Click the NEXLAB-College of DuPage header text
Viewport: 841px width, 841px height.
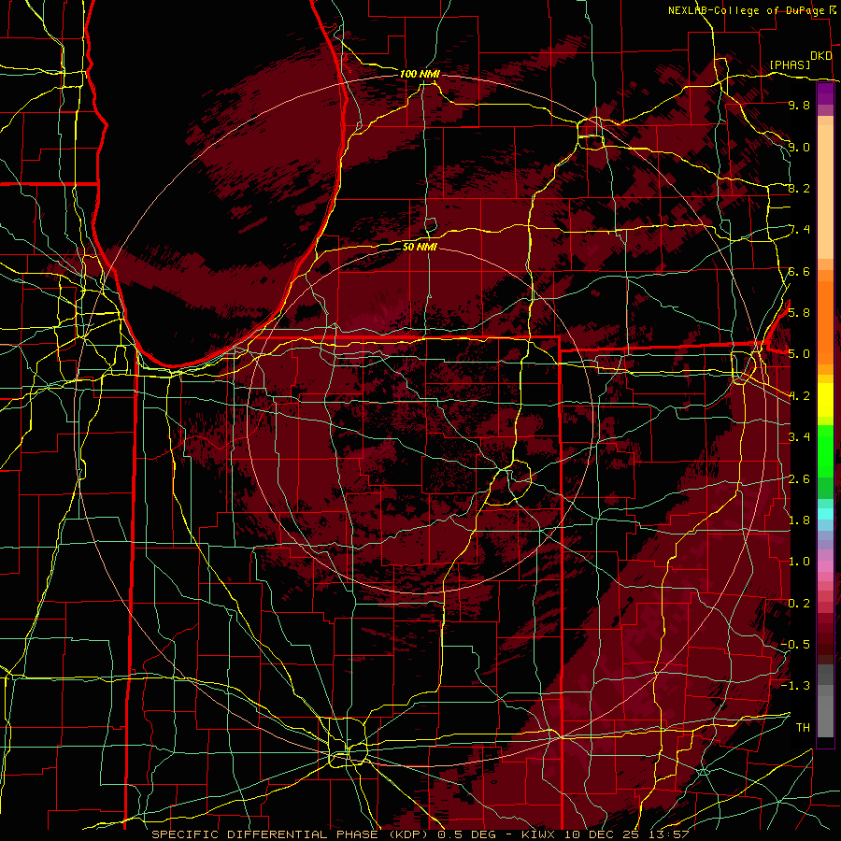click(746, 10)
